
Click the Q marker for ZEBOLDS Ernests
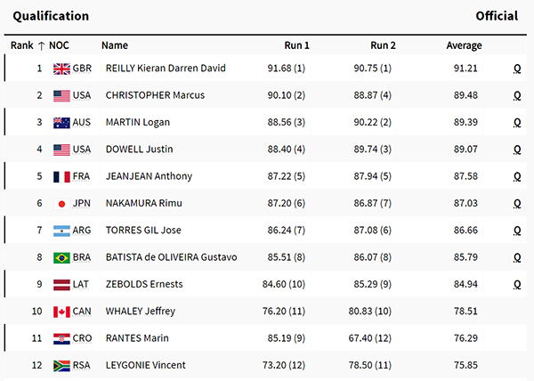point(516,285)
